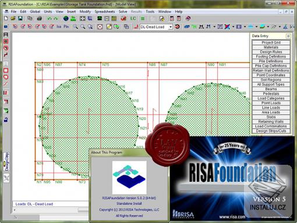Save the model with the floppy icon
The width and height of the screenshot is (297, 223).
click(20, 19)
